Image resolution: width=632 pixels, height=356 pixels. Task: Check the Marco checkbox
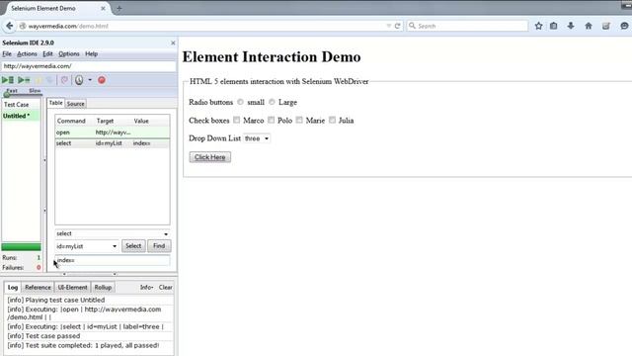[237, 120]
